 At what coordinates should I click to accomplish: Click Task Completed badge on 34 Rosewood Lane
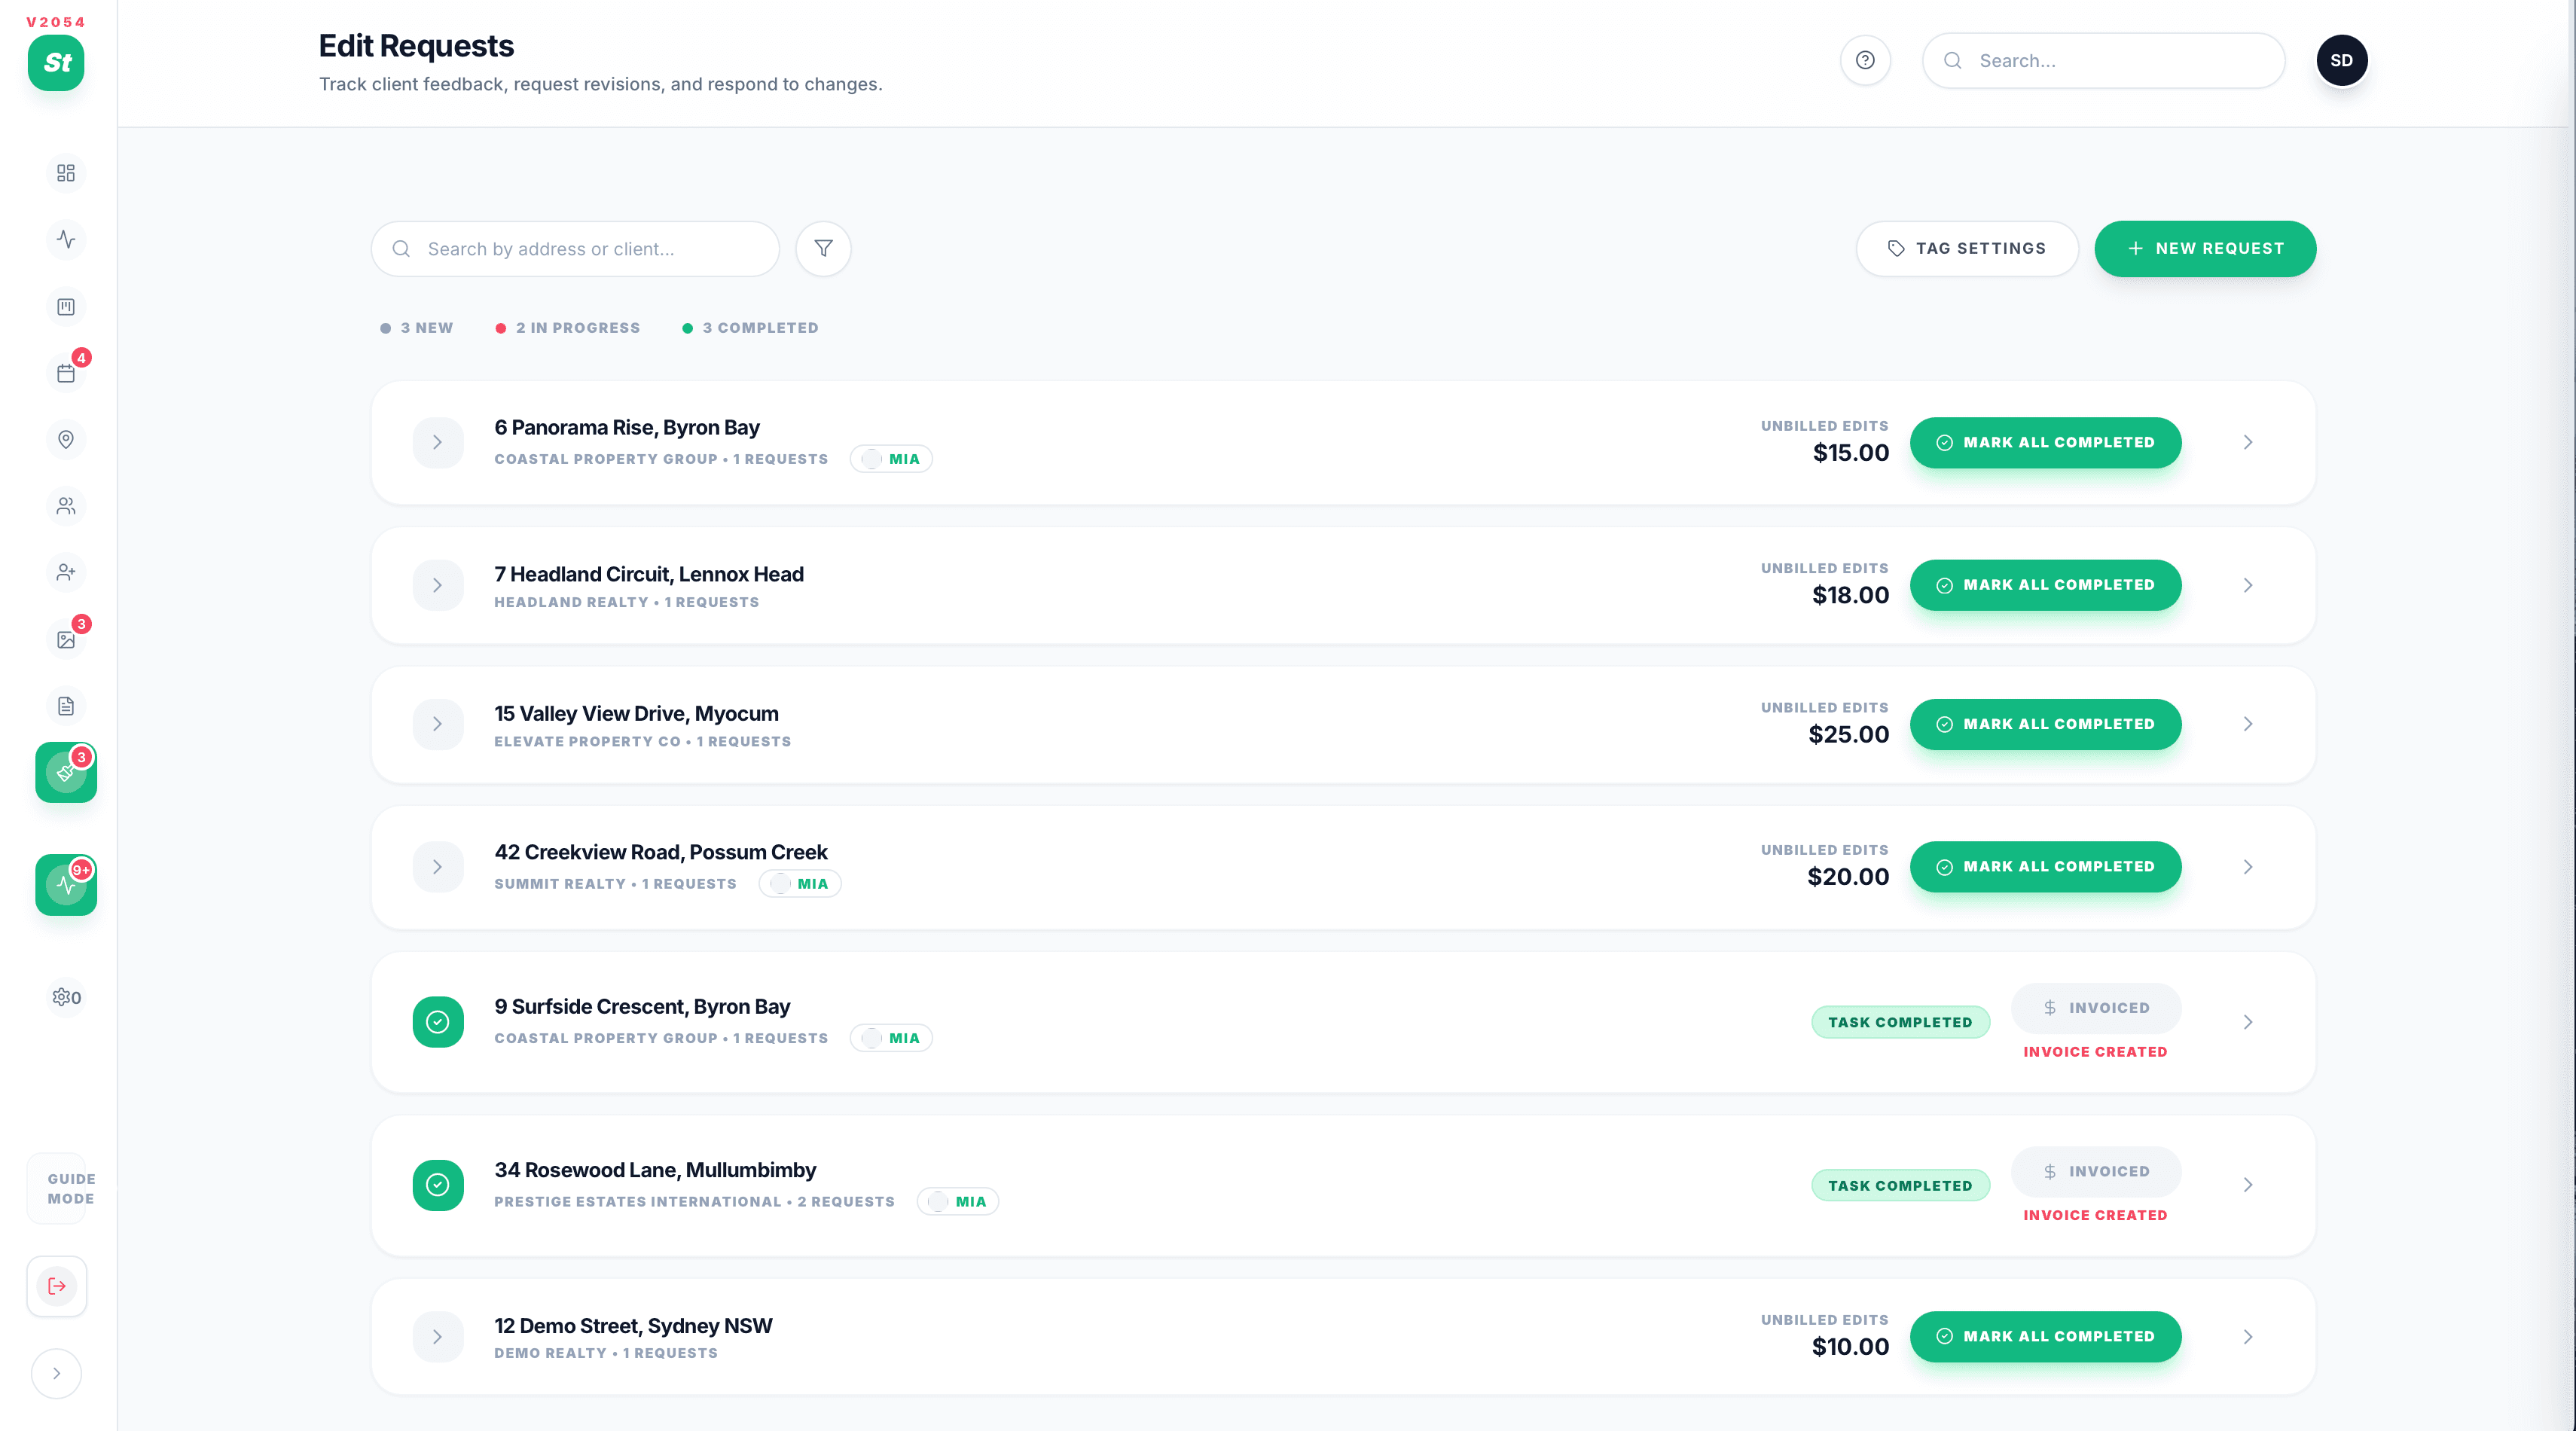(1900, 1186)
